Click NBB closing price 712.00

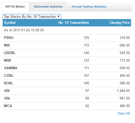coord(125,61)
